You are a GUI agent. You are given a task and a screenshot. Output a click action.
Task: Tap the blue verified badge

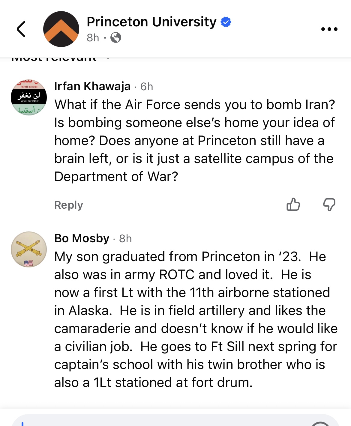coord(226,22)
